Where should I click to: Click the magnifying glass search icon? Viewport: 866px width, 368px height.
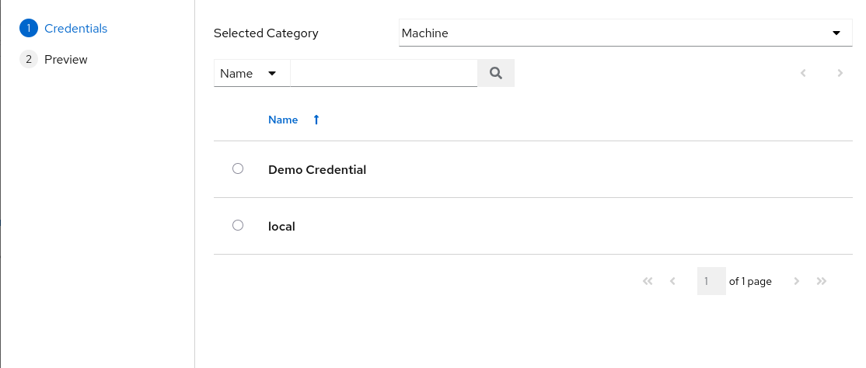point(496,73)
